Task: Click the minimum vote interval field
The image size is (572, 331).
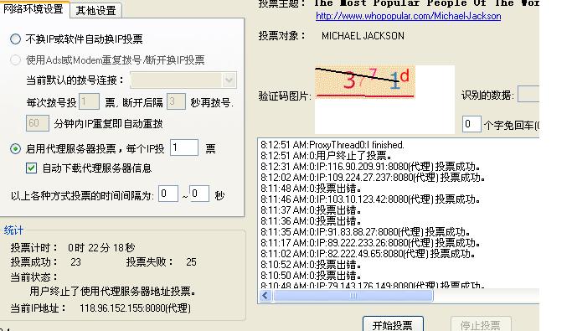Action: click(x=168, y=194)
